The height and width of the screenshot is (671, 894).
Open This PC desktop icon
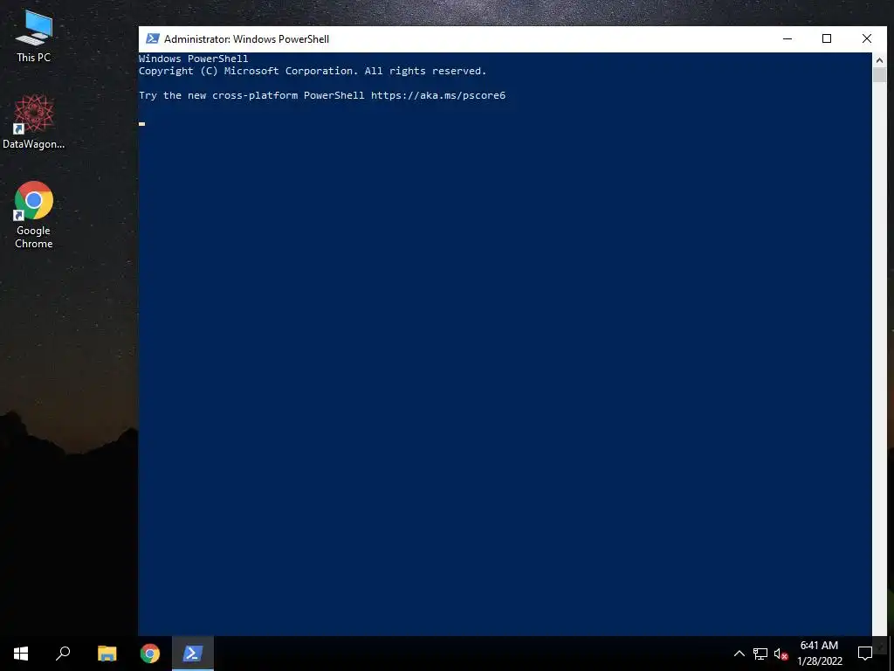(34, 36)
